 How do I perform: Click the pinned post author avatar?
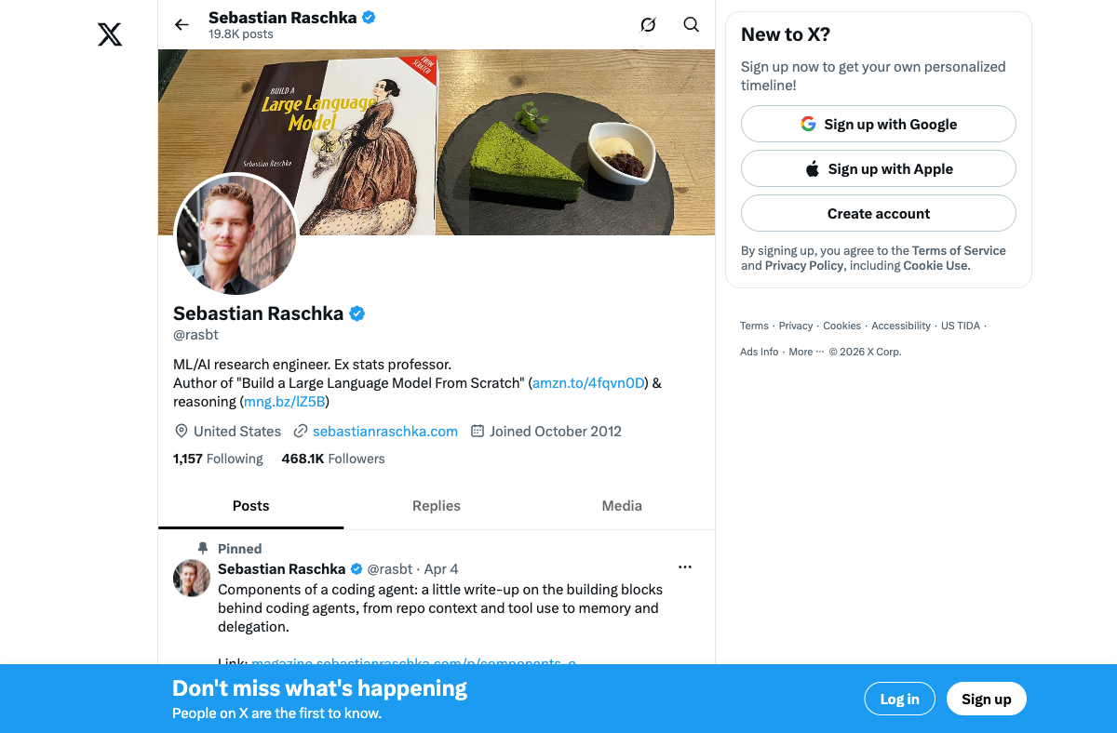pos(192,578)
